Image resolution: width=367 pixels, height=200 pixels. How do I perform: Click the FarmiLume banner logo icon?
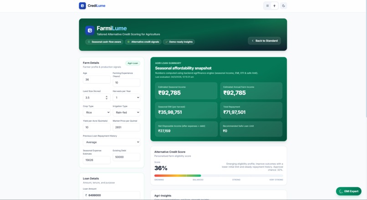pyautogui.click(x=90, y=30)
